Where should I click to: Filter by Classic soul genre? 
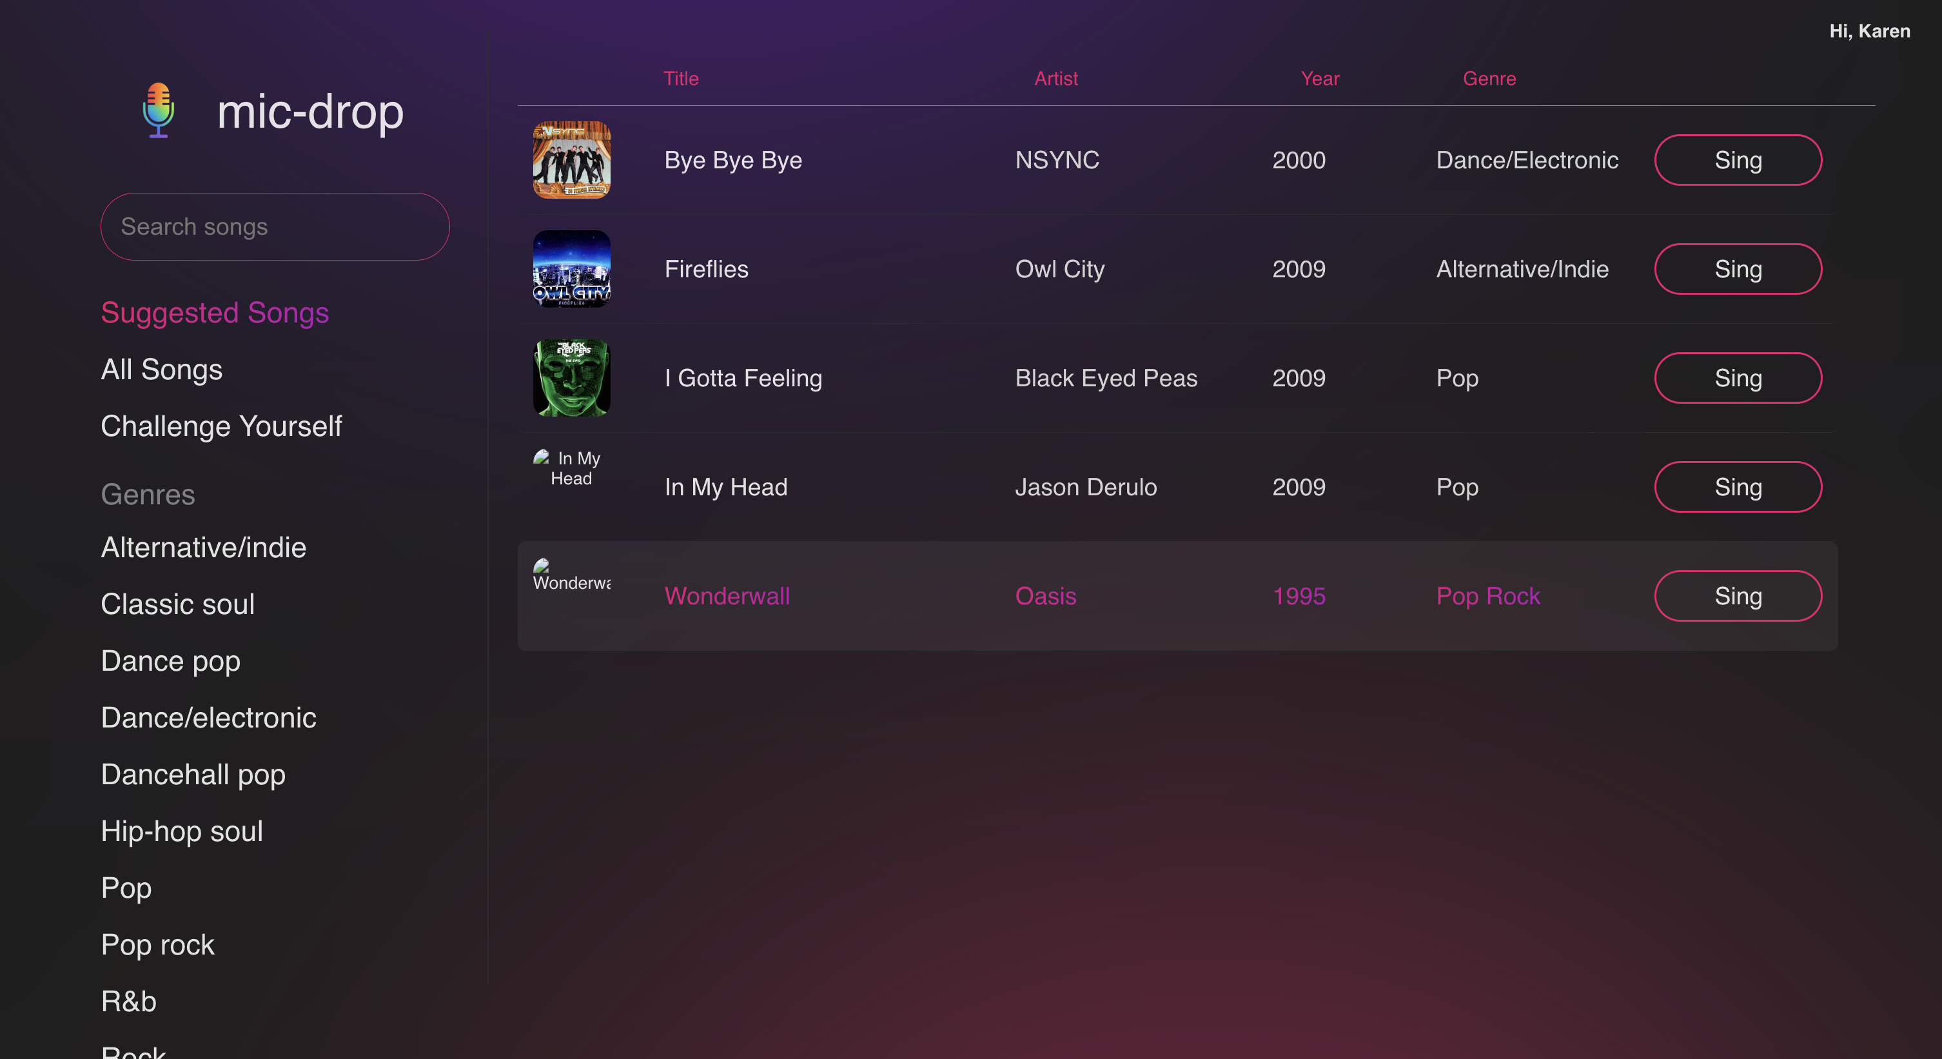coord(178,604)
